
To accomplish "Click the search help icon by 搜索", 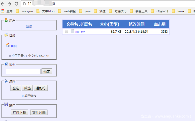I will (6, 64).
